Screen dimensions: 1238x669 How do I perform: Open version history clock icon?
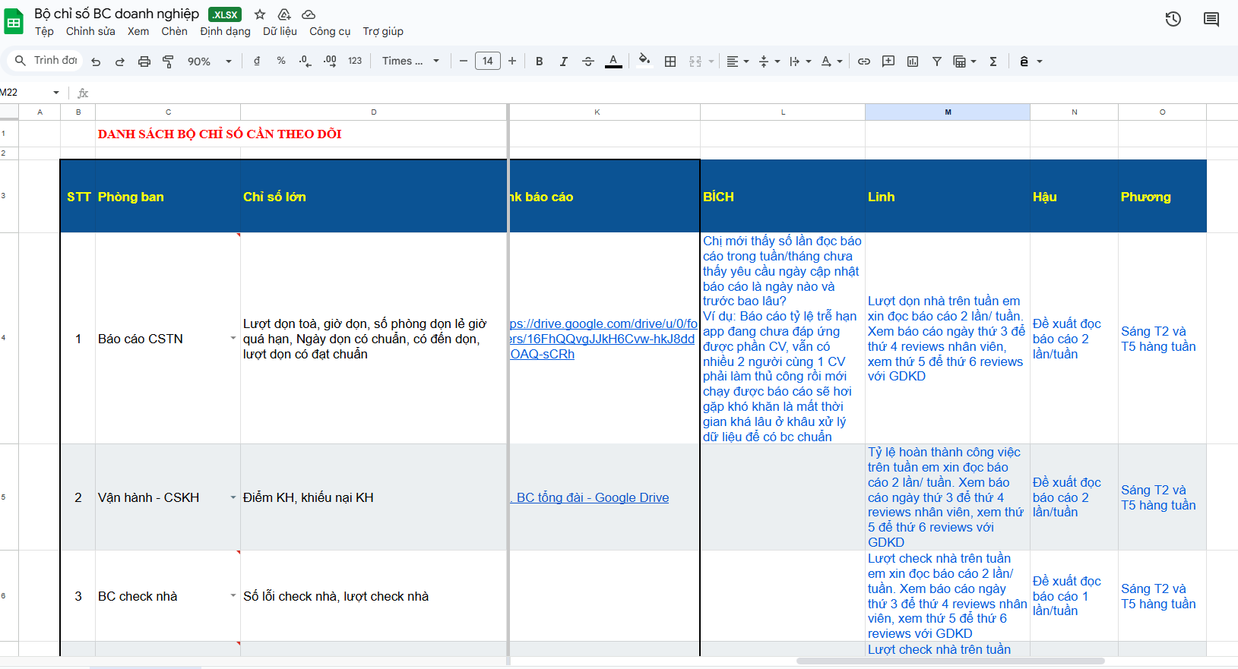1173,19
